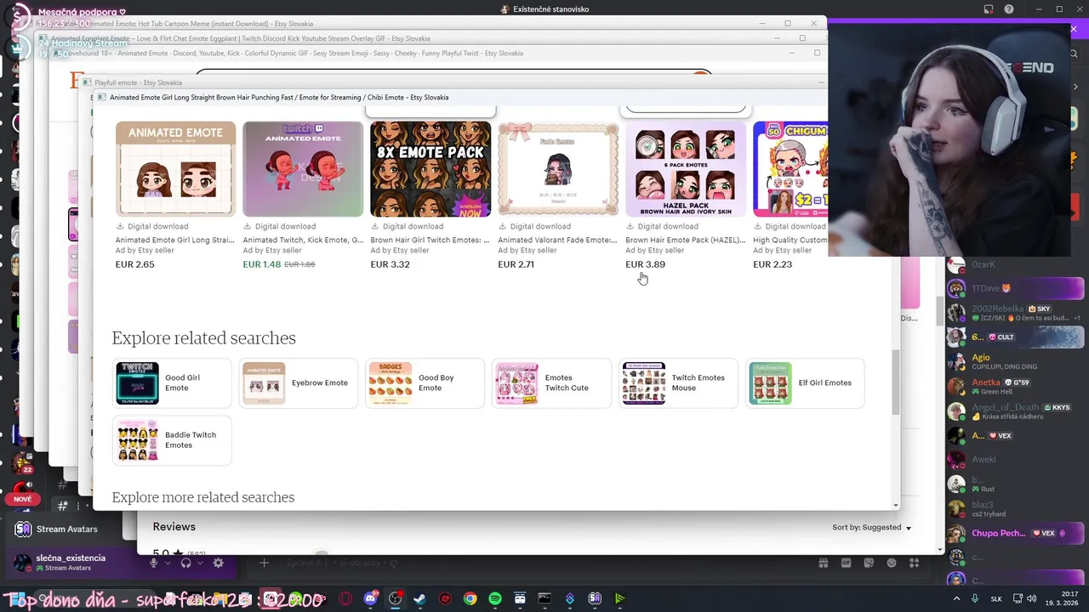Show hidden system tray icons chevron
The height and width of the screenshot is (612, 1089).
958,598
